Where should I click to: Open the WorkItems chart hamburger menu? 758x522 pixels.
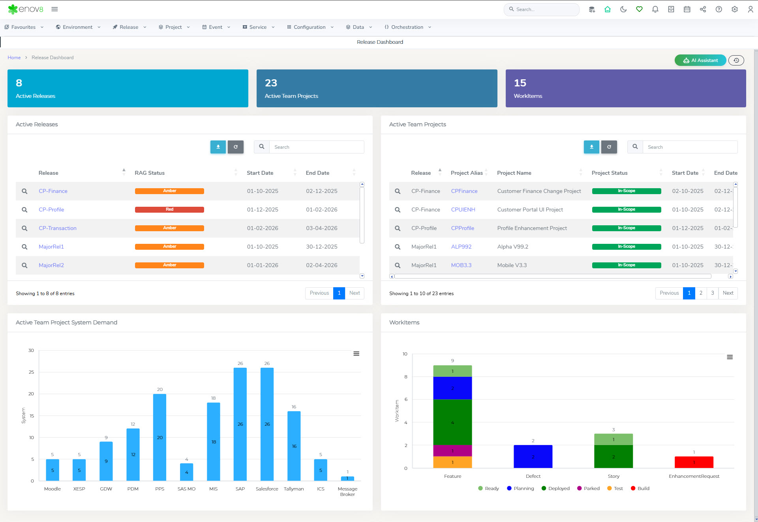tap(730, 357)
